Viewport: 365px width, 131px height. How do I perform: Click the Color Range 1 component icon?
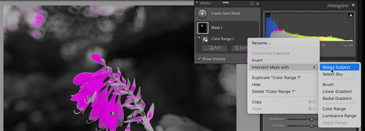(205, 39)
